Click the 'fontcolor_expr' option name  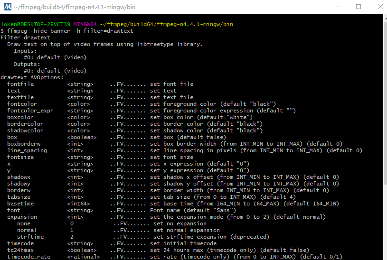(x=30, y=111)
